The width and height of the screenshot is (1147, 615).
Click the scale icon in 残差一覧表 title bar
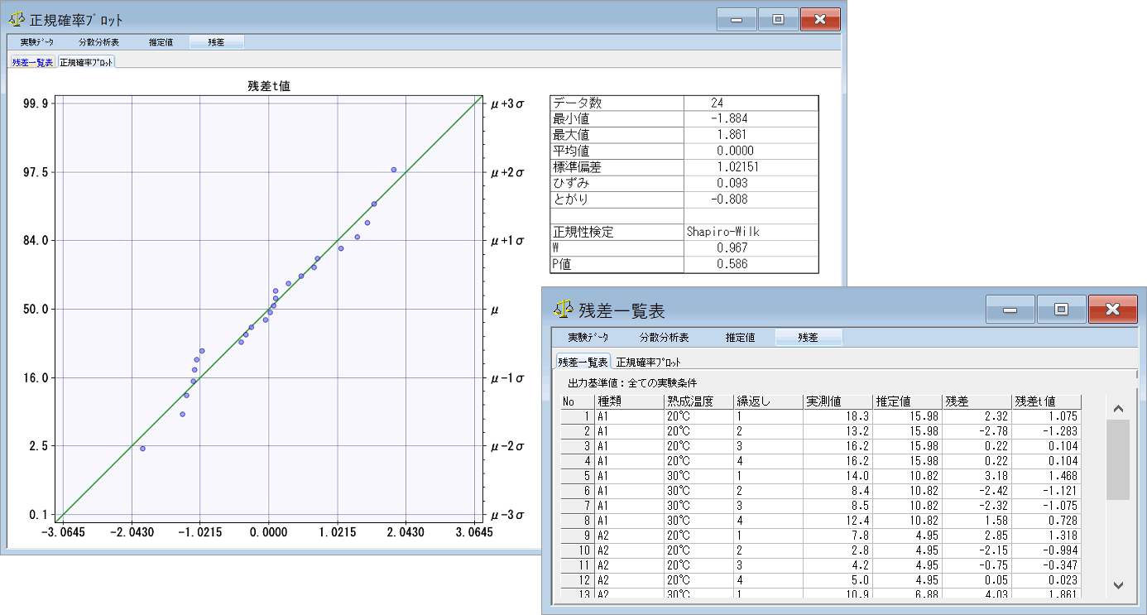click(564, 310)
